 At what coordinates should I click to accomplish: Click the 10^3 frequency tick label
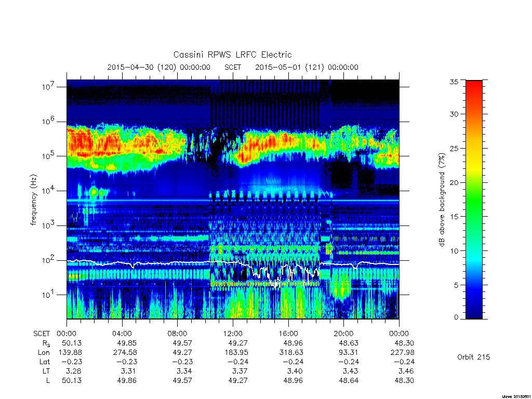click(49, 225)
